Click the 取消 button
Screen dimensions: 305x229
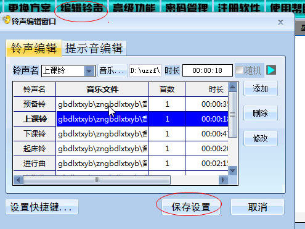[258, 207]
